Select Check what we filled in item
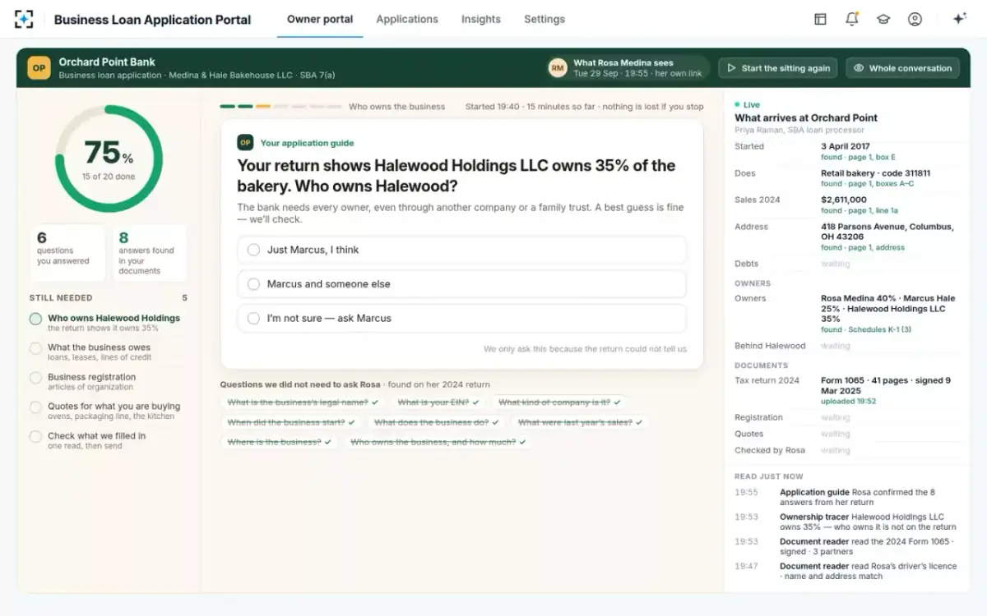Image resolution: width=987 pixels, height=616 pixels. tap(108, 440)
